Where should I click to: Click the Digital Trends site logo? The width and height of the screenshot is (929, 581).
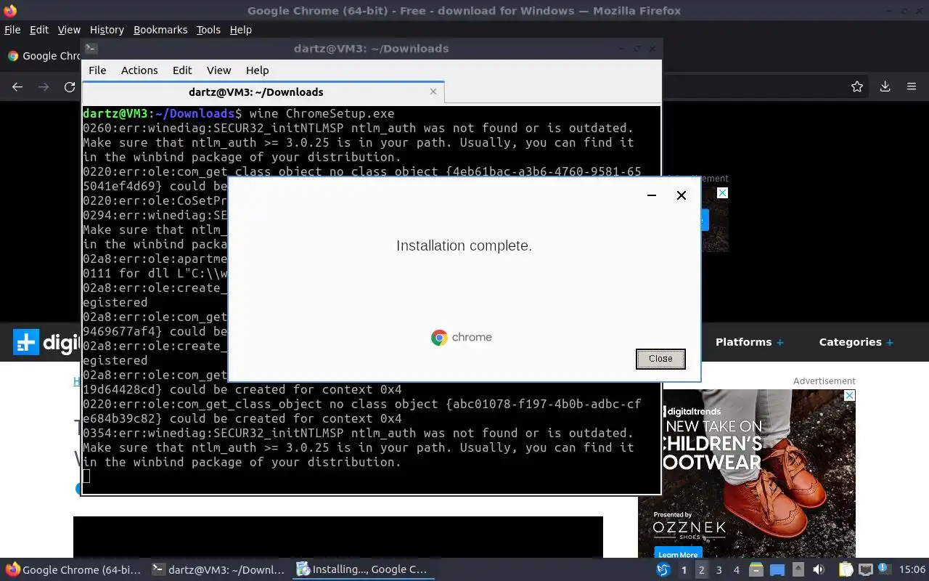click(46, 342)
